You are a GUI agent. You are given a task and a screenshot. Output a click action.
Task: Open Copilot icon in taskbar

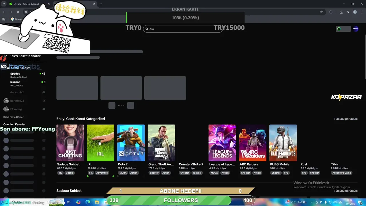coord(78,202)
